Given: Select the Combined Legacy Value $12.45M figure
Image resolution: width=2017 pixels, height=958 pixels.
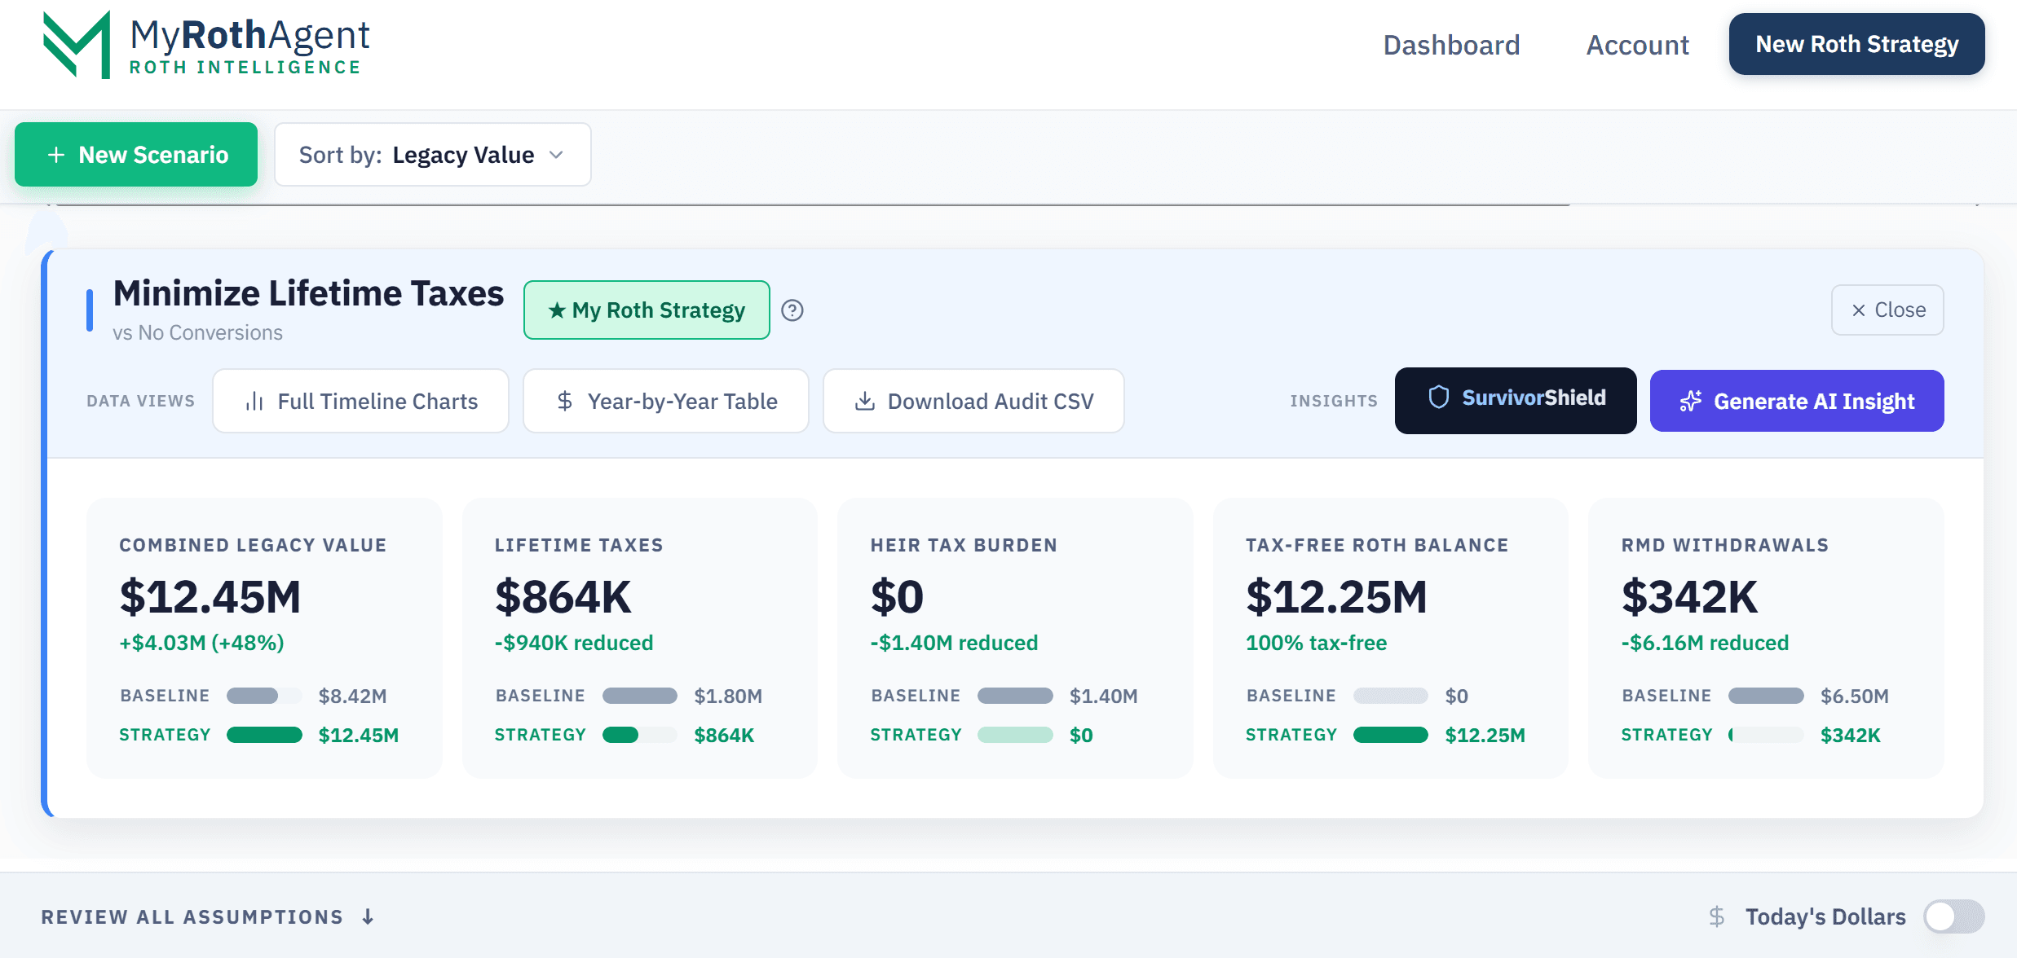Looking at the screenshot, I should pos(210,597).
